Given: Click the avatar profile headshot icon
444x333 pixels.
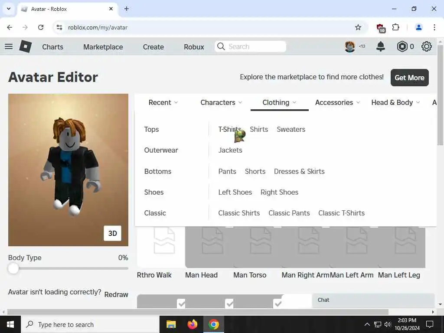Looking at the screenshot, I should pyautogui.click(x=350, y=46).
